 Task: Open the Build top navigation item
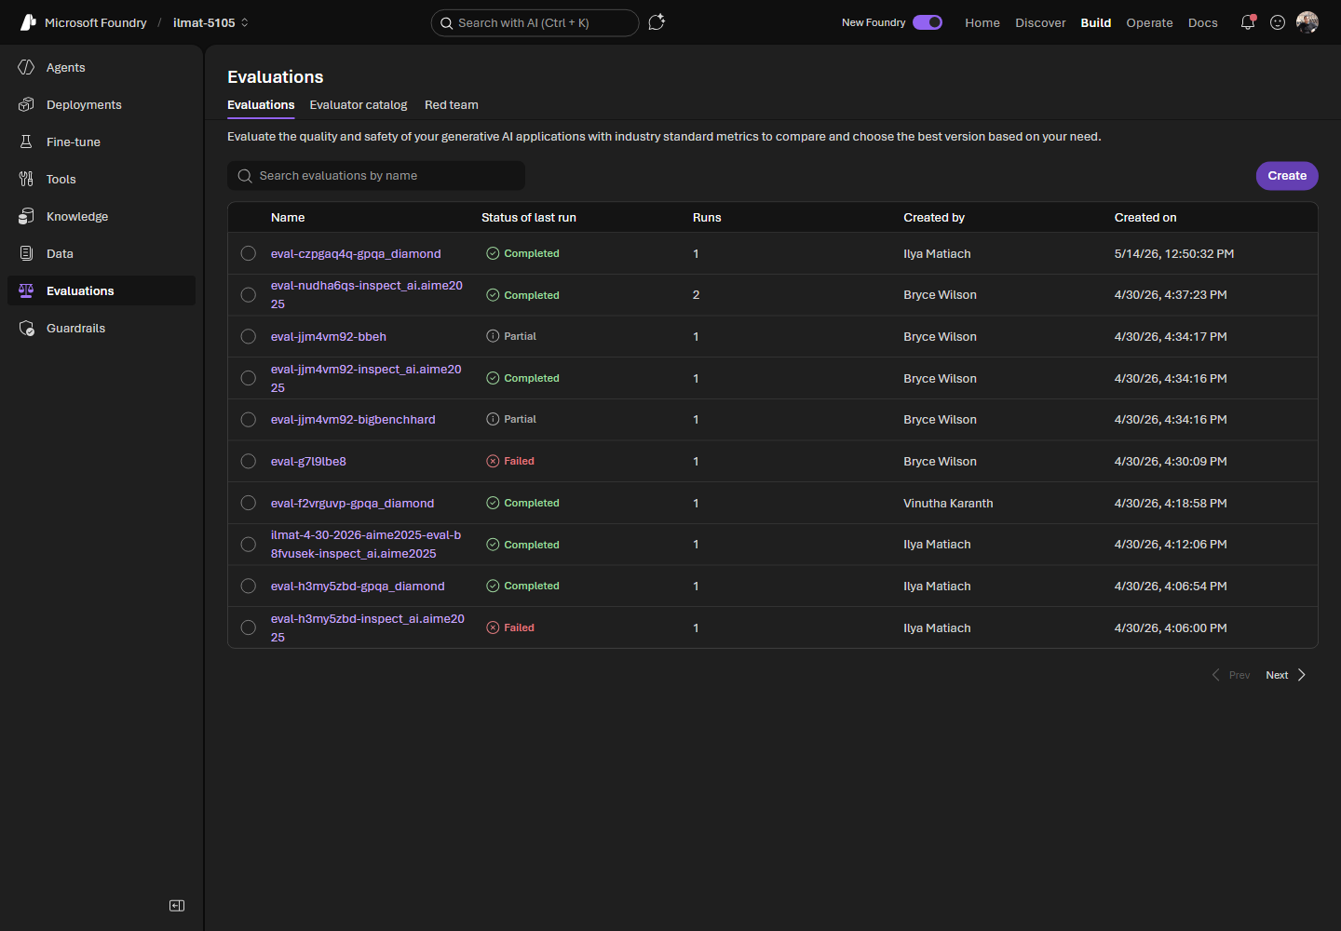[x=1096, y=22]
